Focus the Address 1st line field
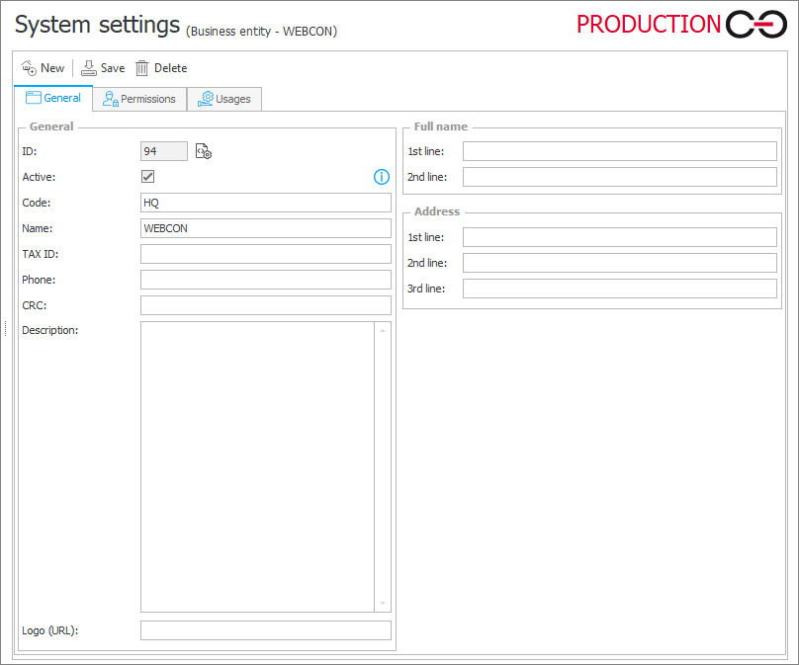 click(x=620, y=237)
